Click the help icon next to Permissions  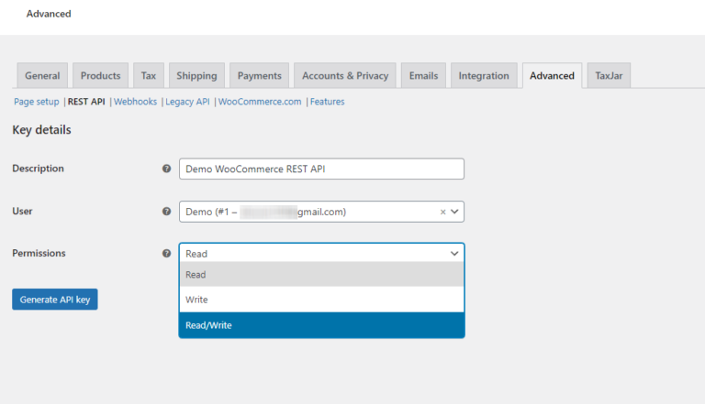(x=166, y=254)
